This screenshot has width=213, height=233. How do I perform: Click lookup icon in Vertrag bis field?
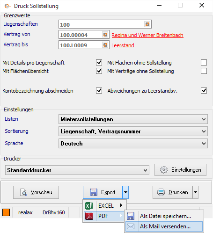105,45
